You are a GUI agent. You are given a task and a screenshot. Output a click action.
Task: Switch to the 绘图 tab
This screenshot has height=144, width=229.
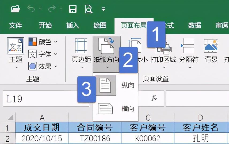(x=100, y=26)
